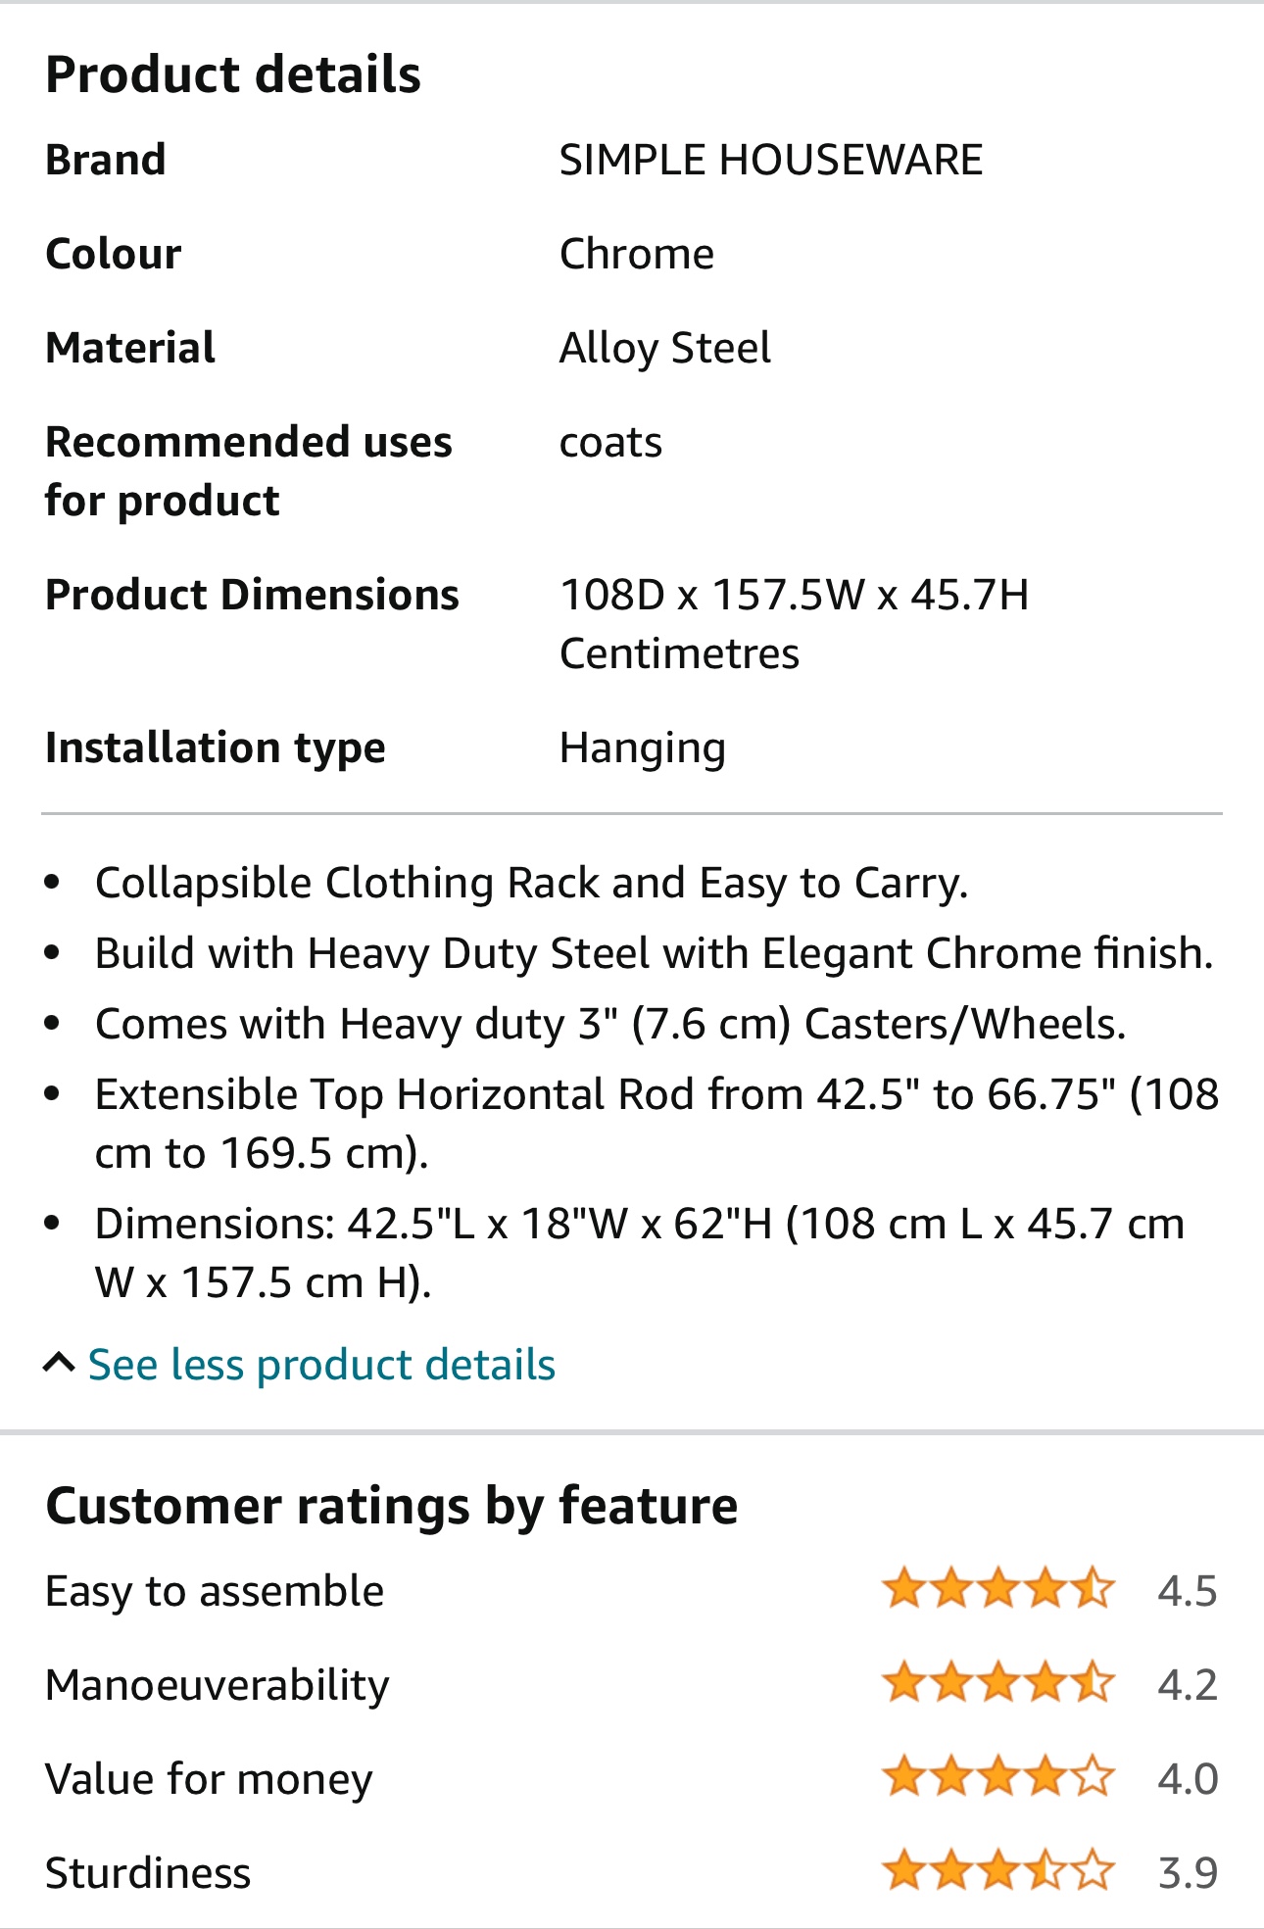Tap the Extensible Top Horizontal Rod bullet
This screenshot has height=1929, width=1264.
pos(656,1124)
